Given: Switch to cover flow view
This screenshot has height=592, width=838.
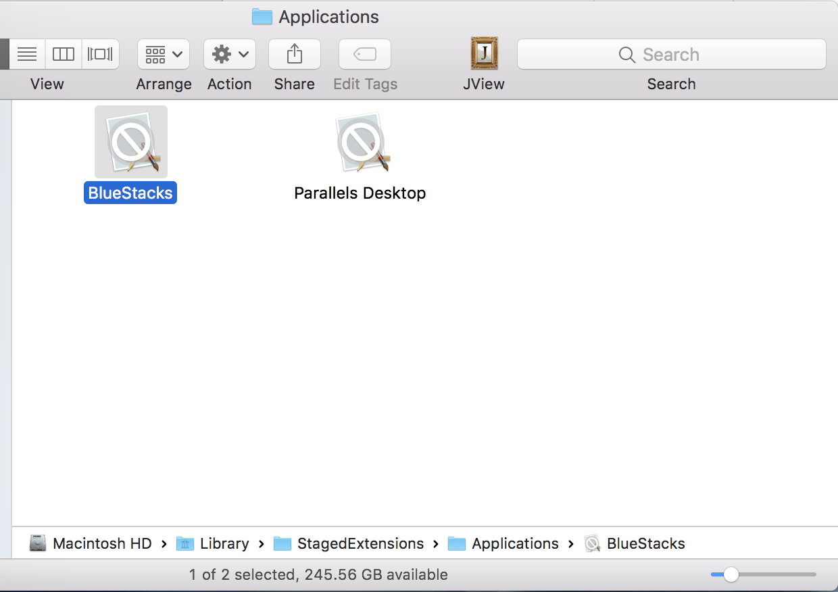Looking at the screenshot, I should (100, 55).
